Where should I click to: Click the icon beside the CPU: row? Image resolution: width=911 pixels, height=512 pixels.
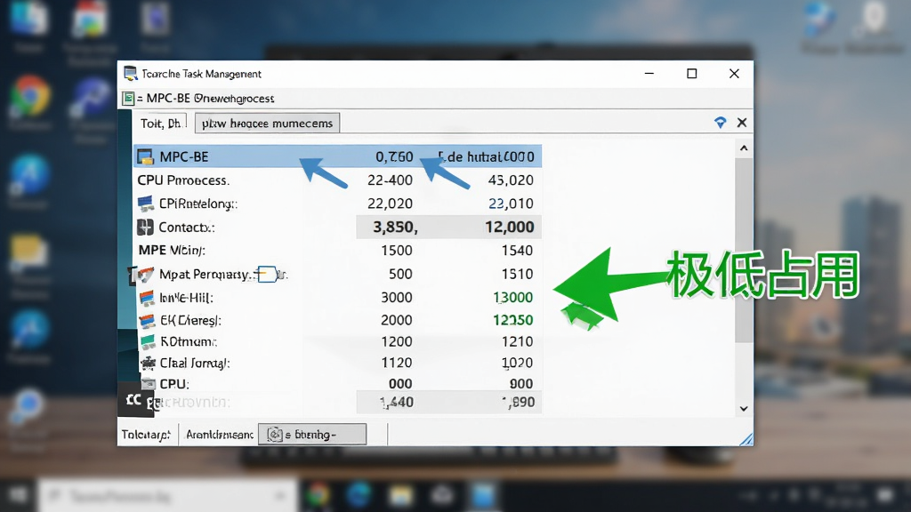(x=149, y=384)
